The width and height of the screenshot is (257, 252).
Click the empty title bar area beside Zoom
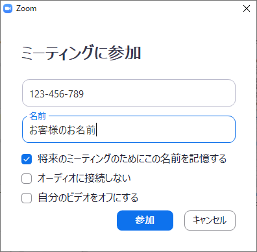(138, 8)
